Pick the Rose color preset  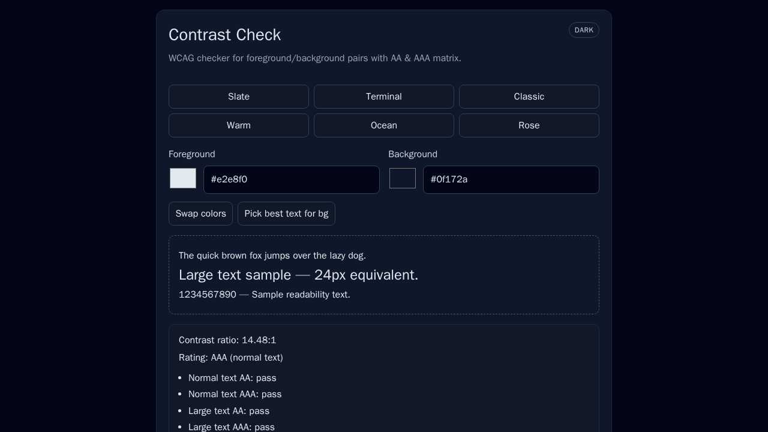coord(529,125)
